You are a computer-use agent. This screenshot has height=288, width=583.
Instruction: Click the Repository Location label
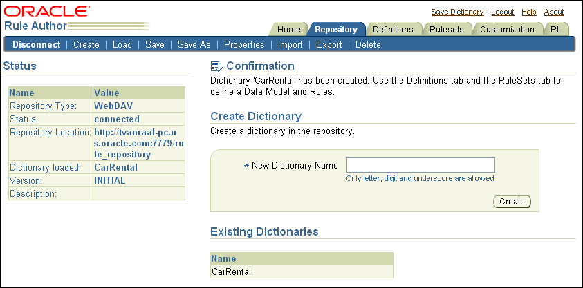[50, 132]
